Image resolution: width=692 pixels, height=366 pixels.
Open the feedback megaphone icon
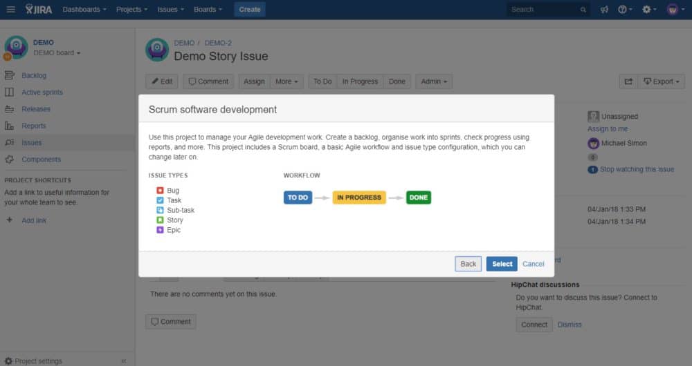coord(604,9)
